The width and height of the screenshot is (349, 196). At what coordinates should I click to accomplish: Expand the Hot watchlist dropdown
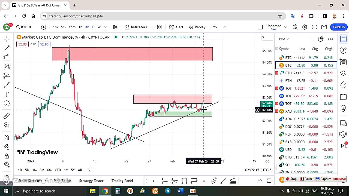(x=284, y=39)
